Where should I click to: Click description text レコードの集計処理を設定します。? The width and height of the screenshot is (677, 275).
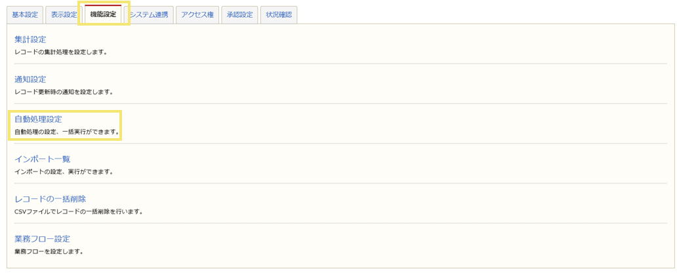[x=60, y=52]
